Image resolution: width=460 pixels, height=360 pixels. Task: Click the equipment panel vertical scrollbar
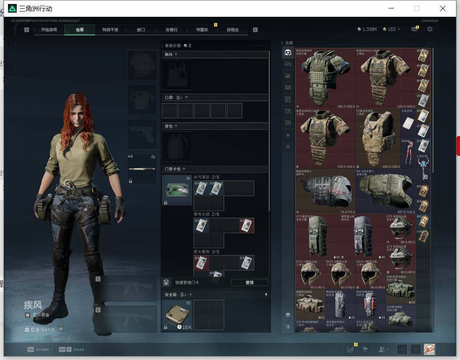pyautogui.click(x=269, y=131)
